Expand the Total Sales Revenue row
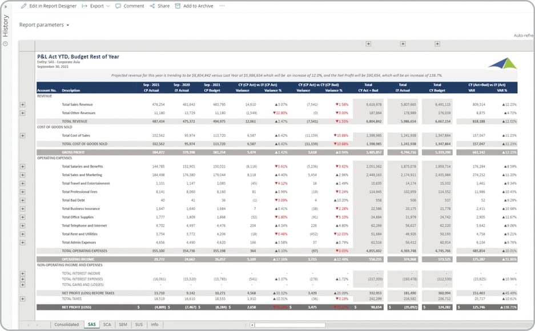The height and width of the screenshot is (331, 535). pyautogui.click(x=23, y=104)
